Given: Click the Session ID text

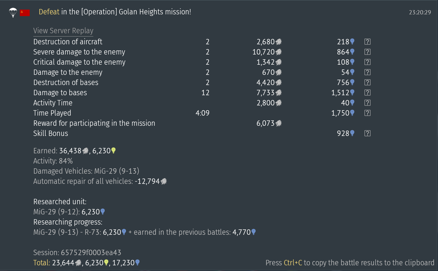Looking at the screenshot, I should [77, 252].
